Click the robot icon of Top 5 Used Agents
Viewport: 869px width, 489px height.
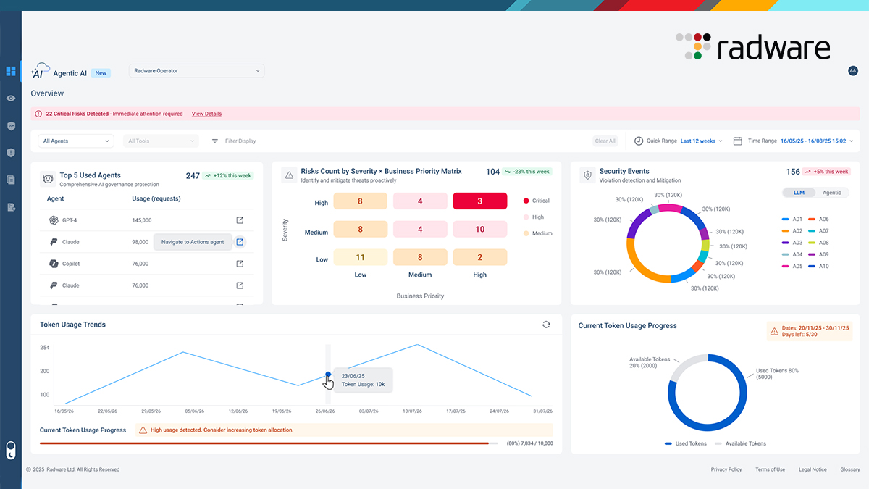48,179
